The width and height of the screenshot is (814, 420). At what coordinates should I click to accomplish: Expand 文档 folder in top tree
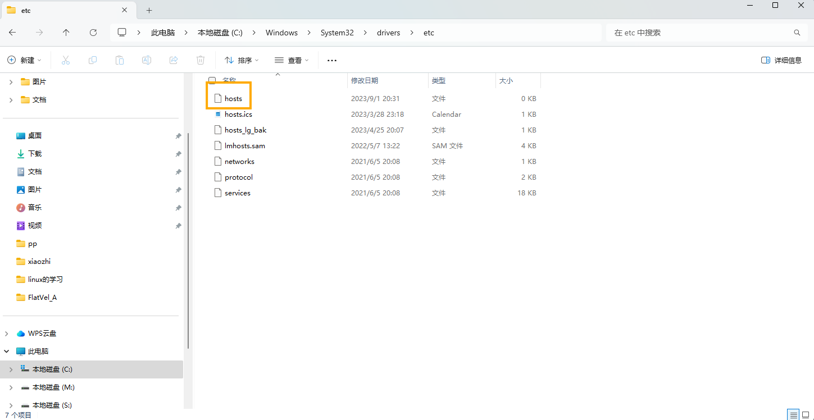coord(11,100)
